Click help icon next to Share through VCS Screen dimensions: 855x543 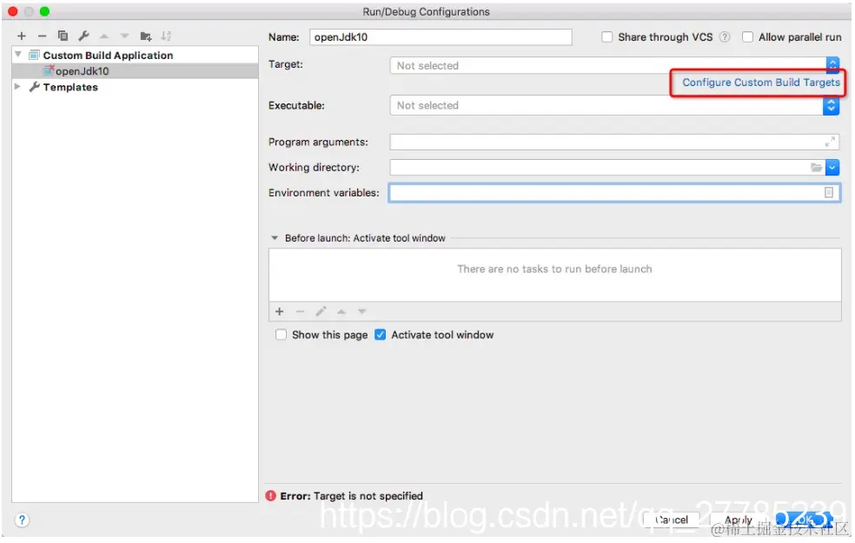(724, 37)
